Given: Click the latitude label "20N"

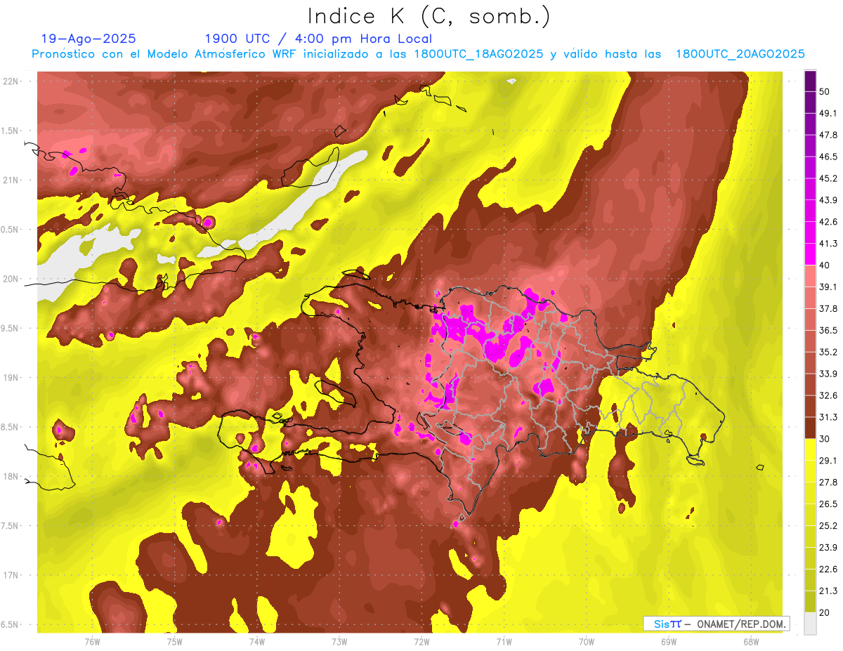Looking at the screenshot, I should coord(12,279).
